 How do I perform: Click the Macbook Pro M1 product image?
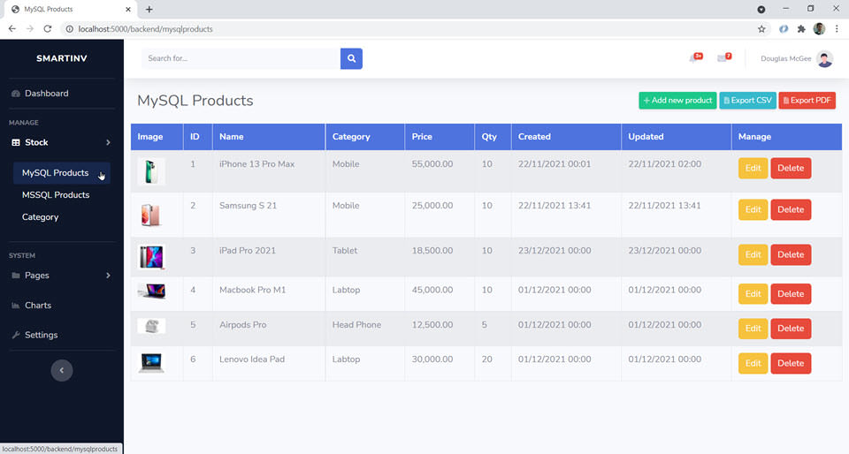(151, 291)
